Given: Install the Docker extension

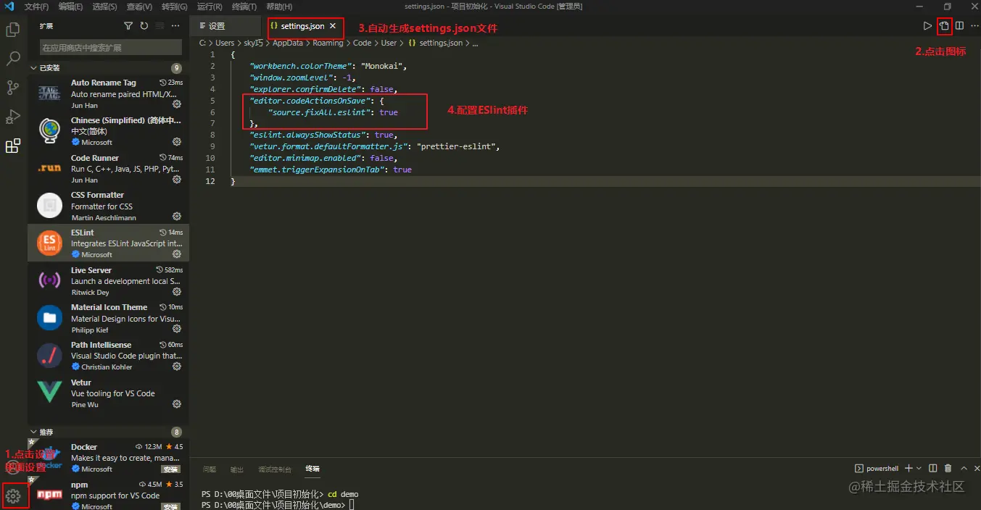Looking at the screenshot, I should click(171, 469).
